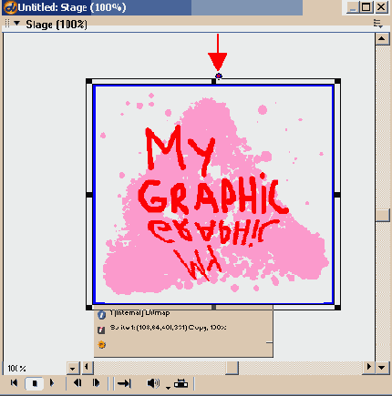Screen dimensions: 392x396
Task: Click the sprite's top-center resize handle
Action: click(x=213, y=81)
